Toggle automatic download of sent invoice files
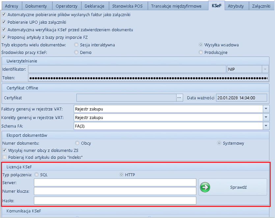The height and width of the screenshot is (218, 275). click(4, 14)
